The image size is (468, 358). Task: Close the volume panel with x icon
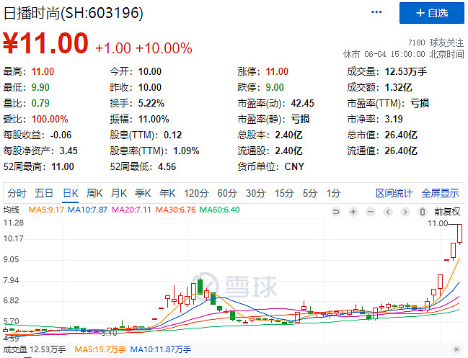click(456, 349)
